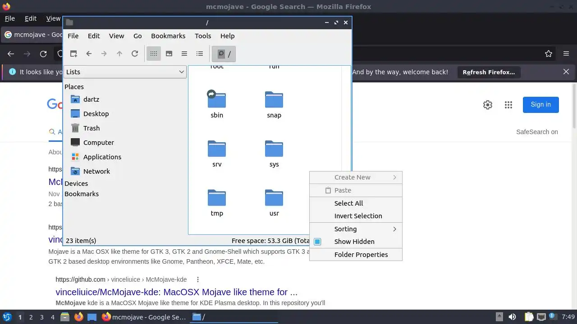Toggle the Show Hidden checkbox
The width and height of the screenshot is (577, 324).
click(317, 242)
